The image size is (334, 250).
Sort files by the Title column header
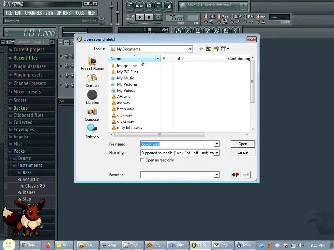click(x=200, y=59)
